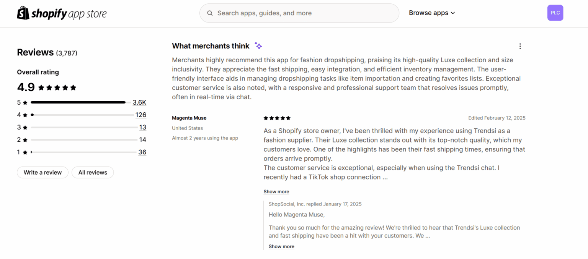The height and width of the screenshot is (259, 588).
Task: Click the AI sparkle icon next to the heading
Action: pyautogui.click(x=258, y=45)
